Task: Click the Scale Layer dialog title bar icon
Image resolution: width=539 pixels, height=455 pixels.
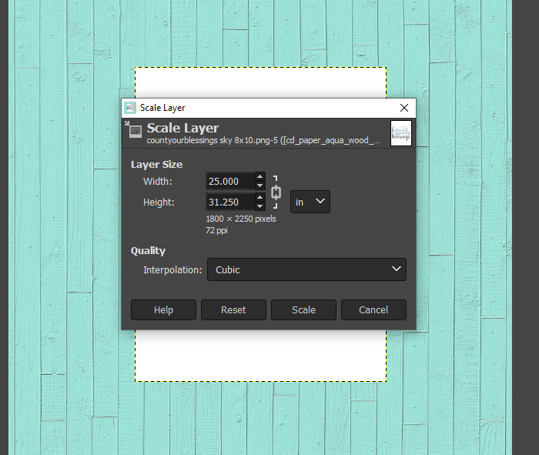Action: pyautogui.click(x=130, y=108)
